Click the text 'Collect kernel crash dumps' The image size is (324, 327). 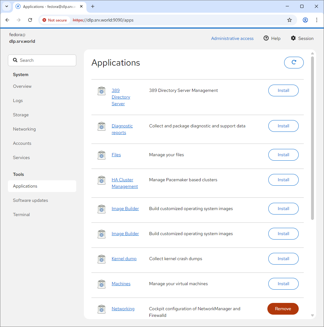click(176, 259)
